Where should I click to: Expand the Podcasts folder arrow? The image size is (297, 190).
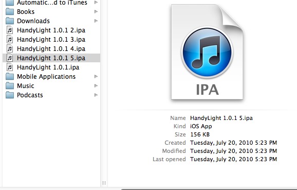coord(96,95)
